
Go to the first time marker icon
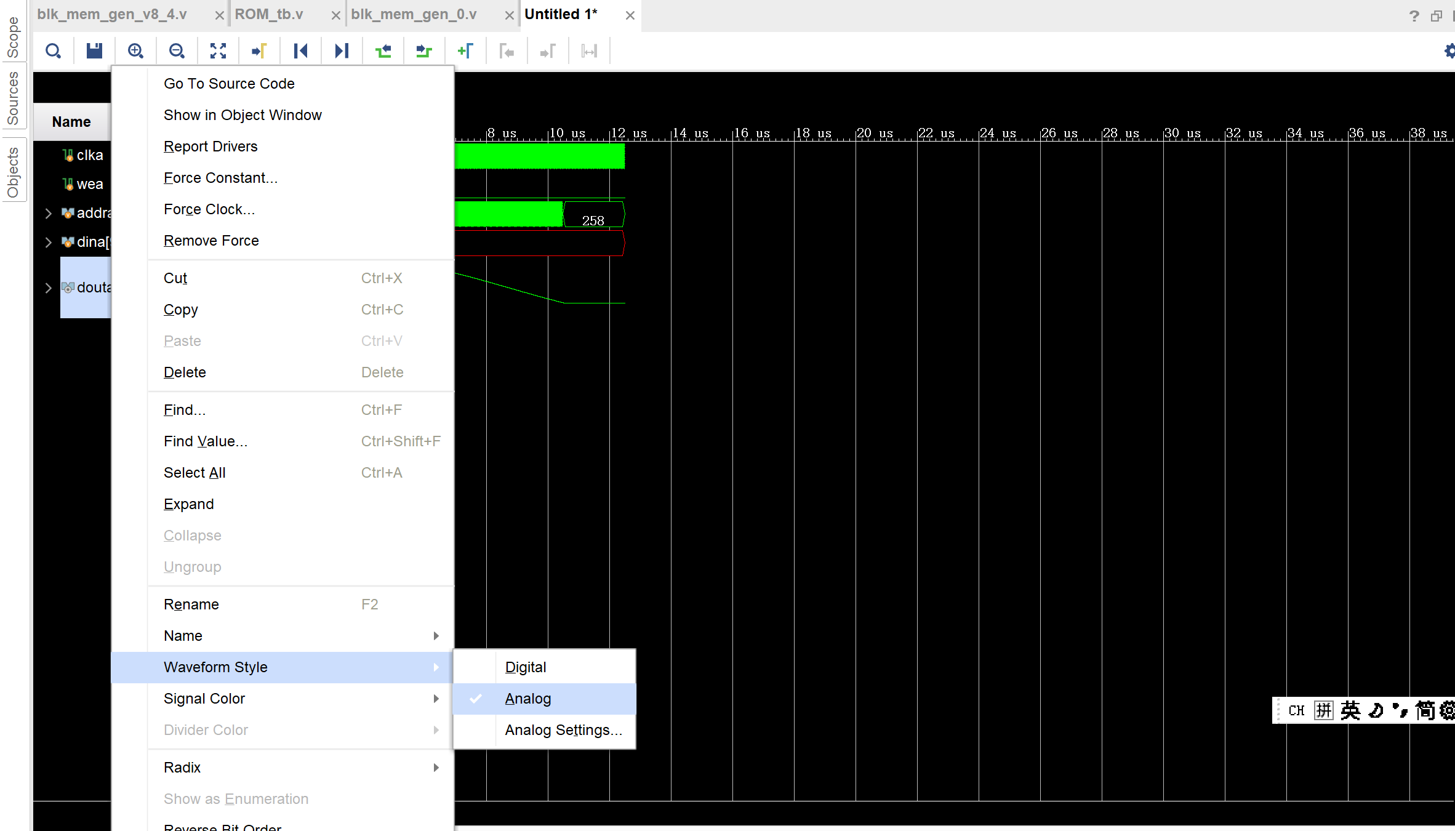coord(300,51)
